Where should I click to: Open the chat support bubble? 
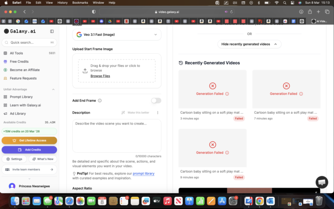click(321, 182)
